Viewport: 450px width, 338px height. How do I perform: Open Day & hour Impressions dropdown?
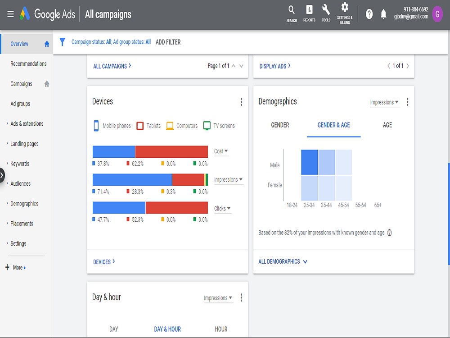coord(218,298)
